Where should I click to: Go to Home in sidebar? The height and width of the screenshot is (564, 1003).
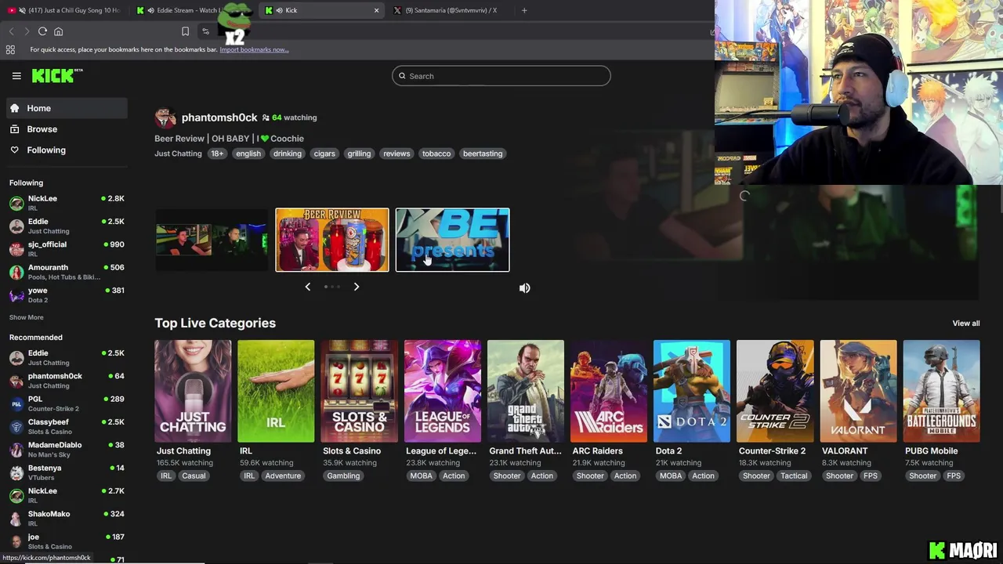tap(67, 108)
